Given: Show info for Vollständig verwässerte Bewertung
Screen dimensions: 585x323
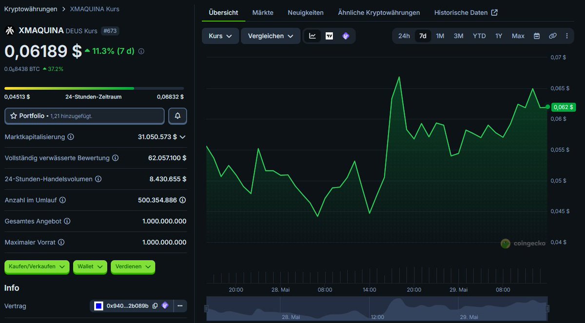Looking at the screenshot, I should point(115,158).
